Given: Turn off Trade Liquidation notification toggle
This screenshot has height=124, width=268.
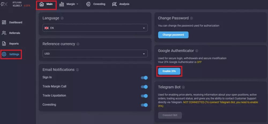Looking at the screenshot, I should coord(144,96).
